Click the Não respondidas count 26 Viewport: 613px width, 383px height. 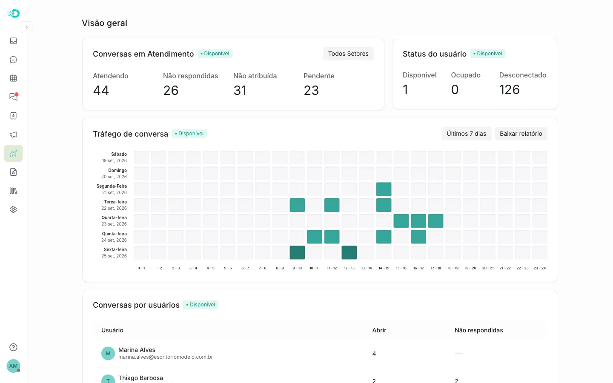click(x=171, y=90)
